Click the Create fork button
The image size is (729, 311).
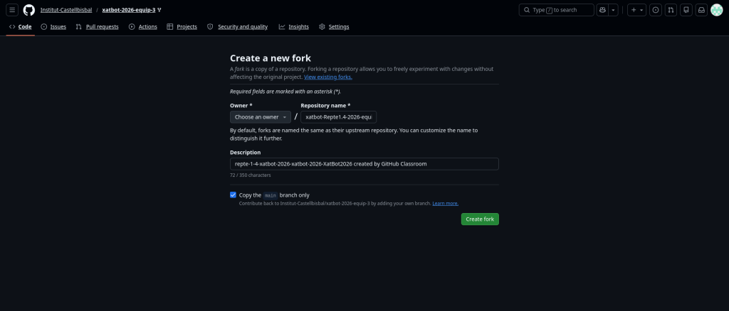(x=480, y=219)
